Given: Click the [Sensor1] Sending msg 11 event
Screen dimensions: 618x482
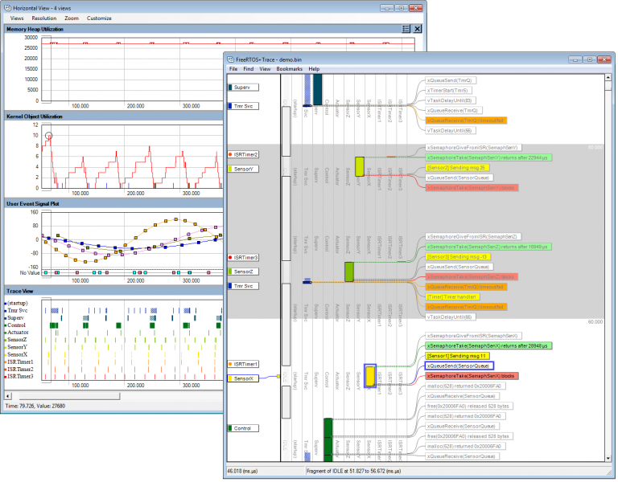Looking at the screenshot, I should (x=457, y=356).
